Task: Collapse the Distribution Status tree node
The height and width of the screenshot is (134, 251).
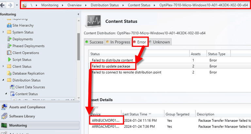Action: click(3, 80)
